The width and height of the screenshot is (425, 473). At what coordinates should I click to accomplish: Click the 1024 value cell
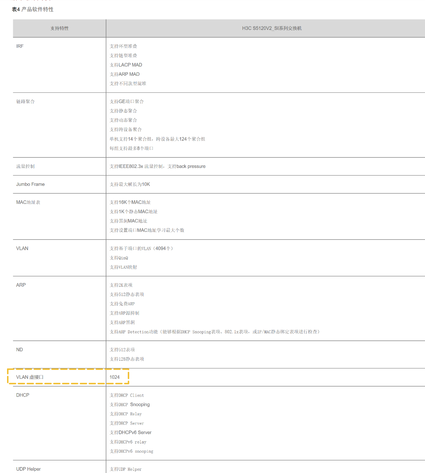[x=114, y=377]
